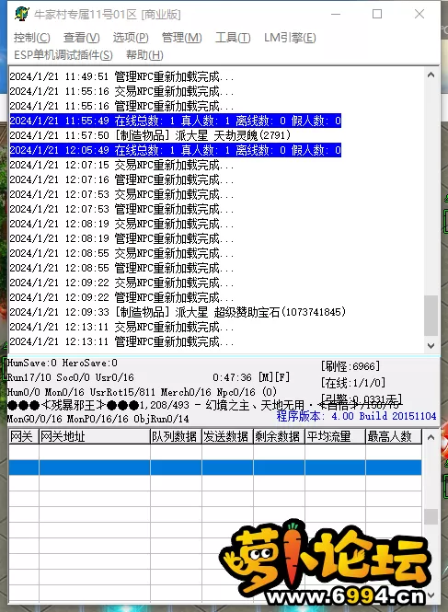Click the HumSave:0 HeroSave:0 status line
448x612 pixels.
click(62, 363)
